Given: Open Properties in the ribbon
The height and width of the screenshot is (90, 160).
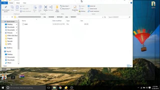Looking at the screenshot, I should pos(75,8).
